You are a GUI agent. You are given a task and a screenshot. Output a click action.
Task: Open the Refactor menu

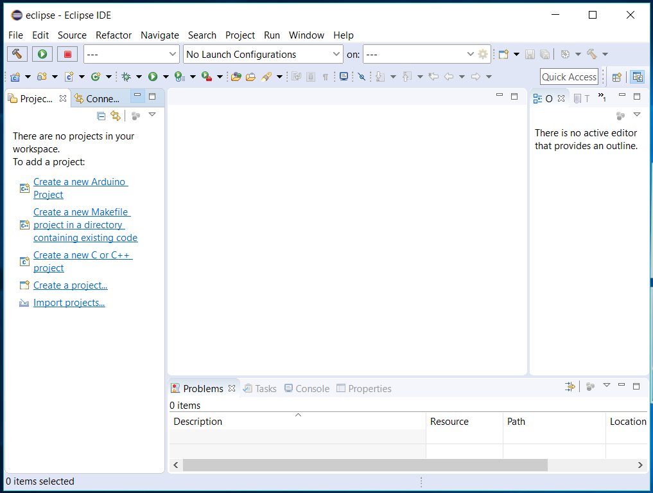(114, 35)
